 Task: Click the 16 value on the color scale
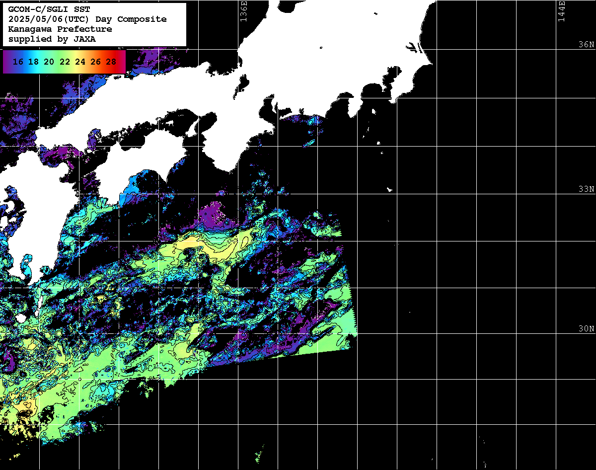(x=18, y=62)
